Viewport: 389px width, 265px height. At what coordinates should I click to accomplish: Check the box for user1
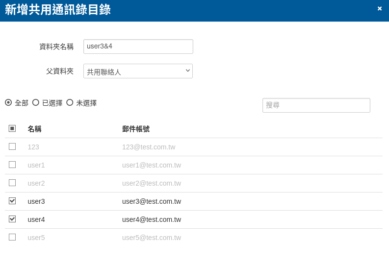(x=12, y=165)
